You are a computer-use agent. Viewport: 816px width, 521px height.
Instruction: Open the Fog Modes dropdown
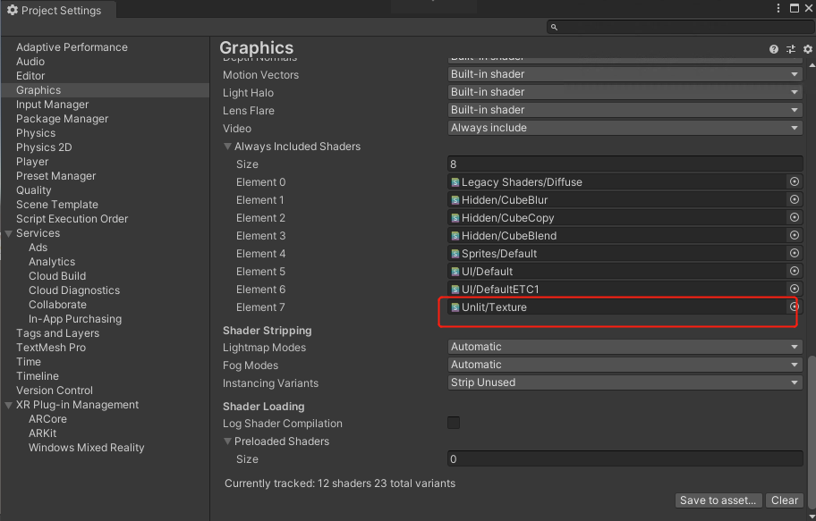point(625,365)
